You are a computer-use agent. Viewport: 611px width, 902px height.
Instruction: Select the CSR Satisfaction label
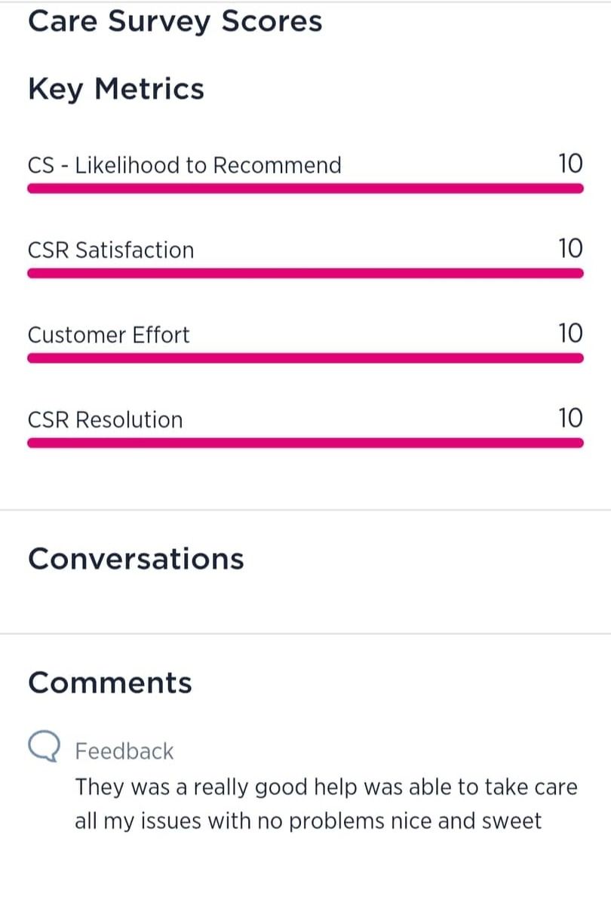point(111,250)
